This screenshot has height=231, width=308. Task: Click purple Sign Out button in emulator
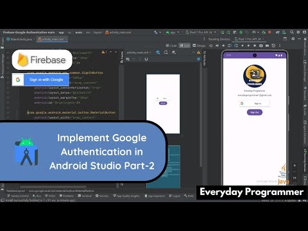(255, 112)
